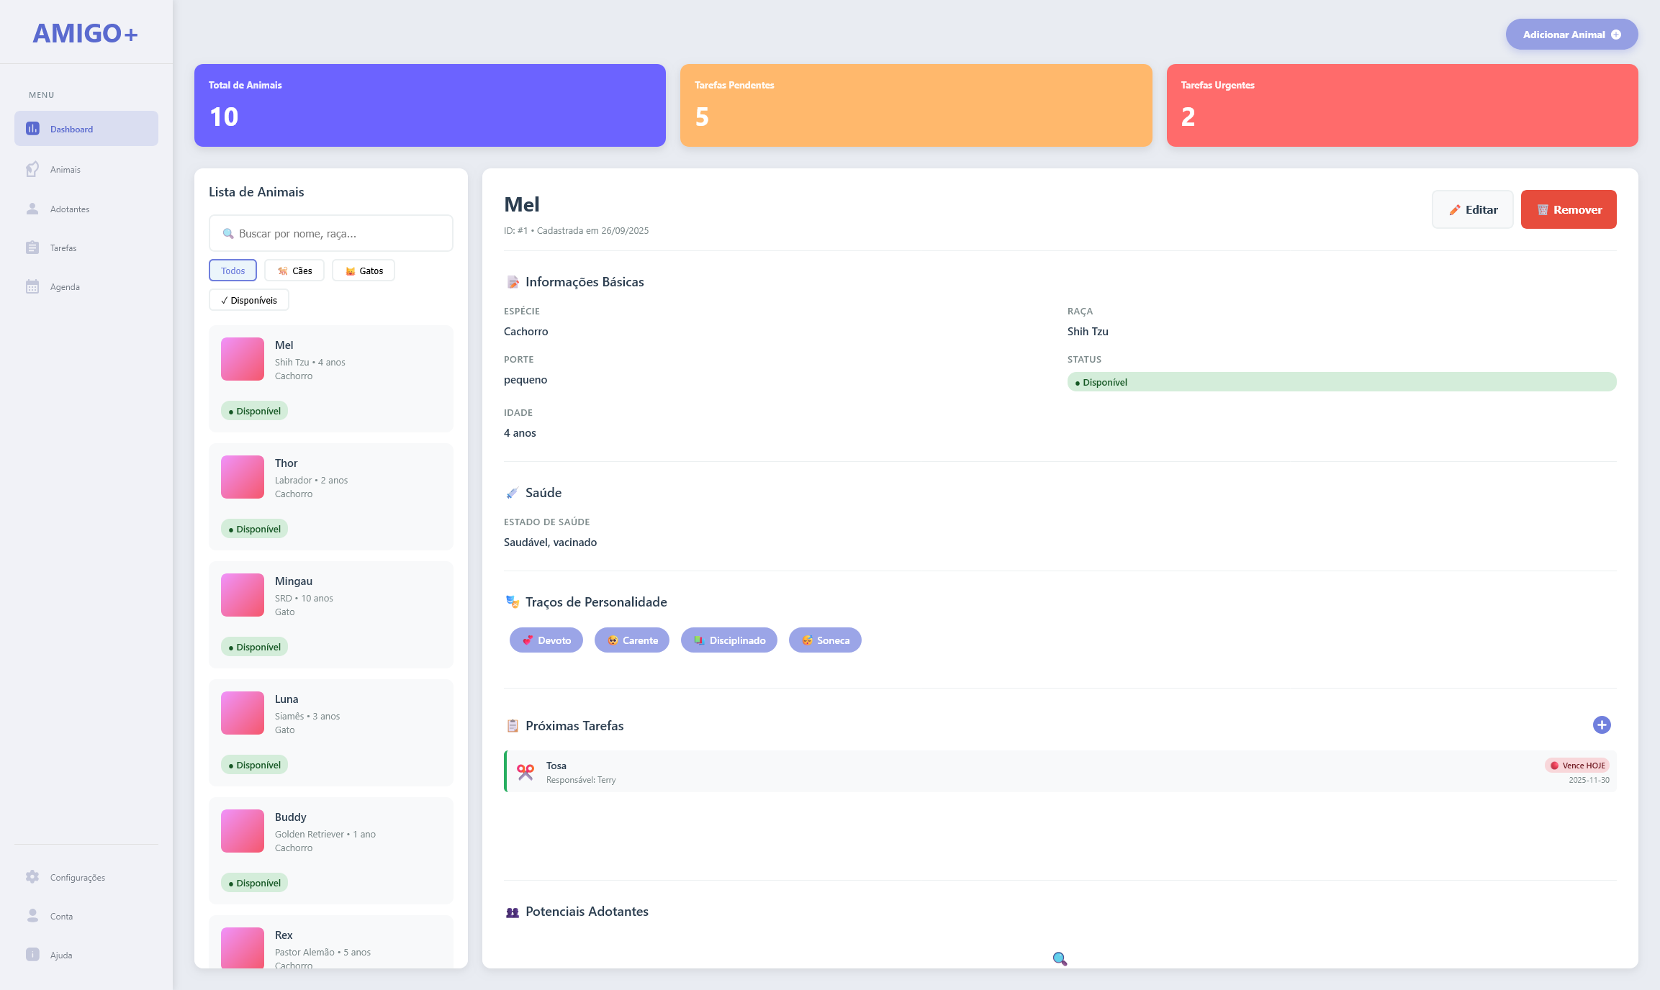
Task: Select the Animais sidebar icon
Action: 32,169
